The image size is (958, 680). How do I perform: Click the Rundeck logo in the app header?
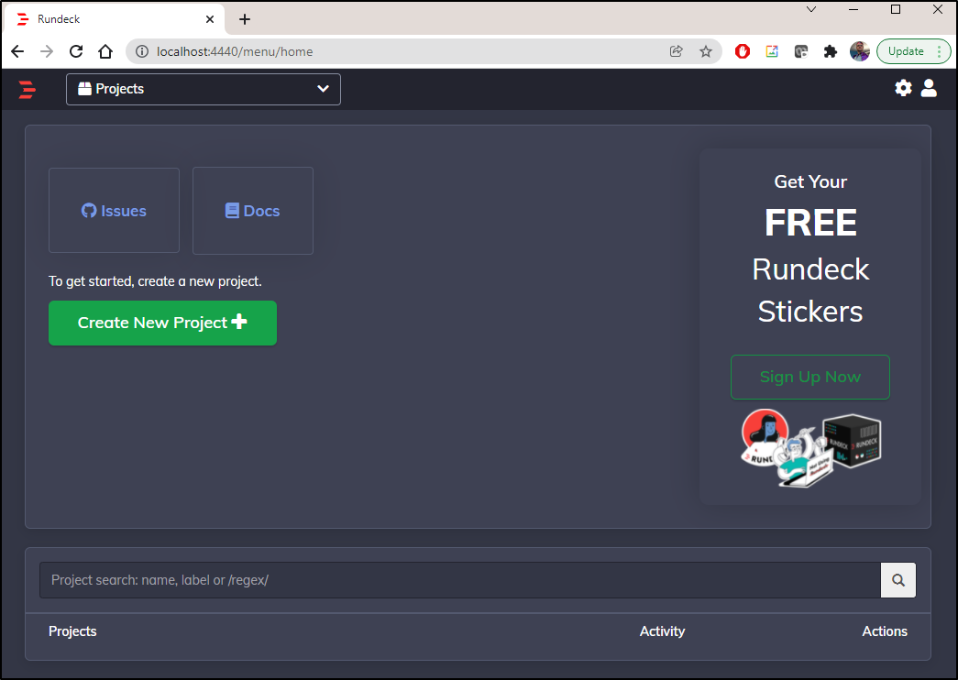tap(27, 89)
